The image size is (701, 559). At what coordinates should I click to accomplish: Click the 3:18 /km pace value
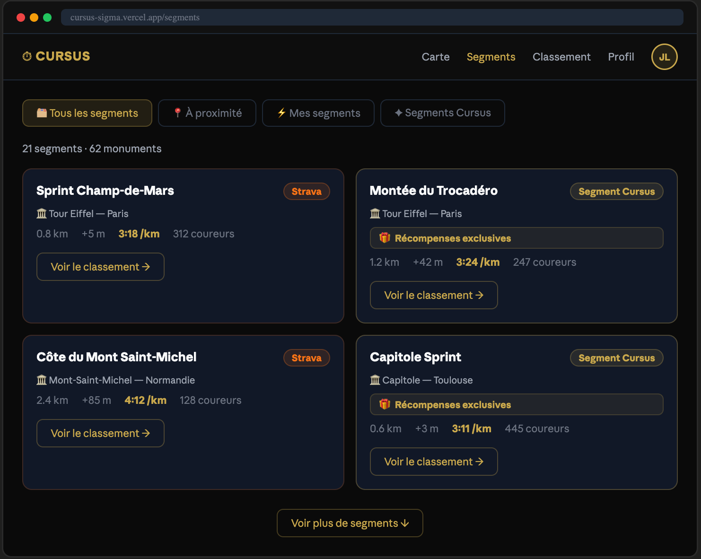139,234
